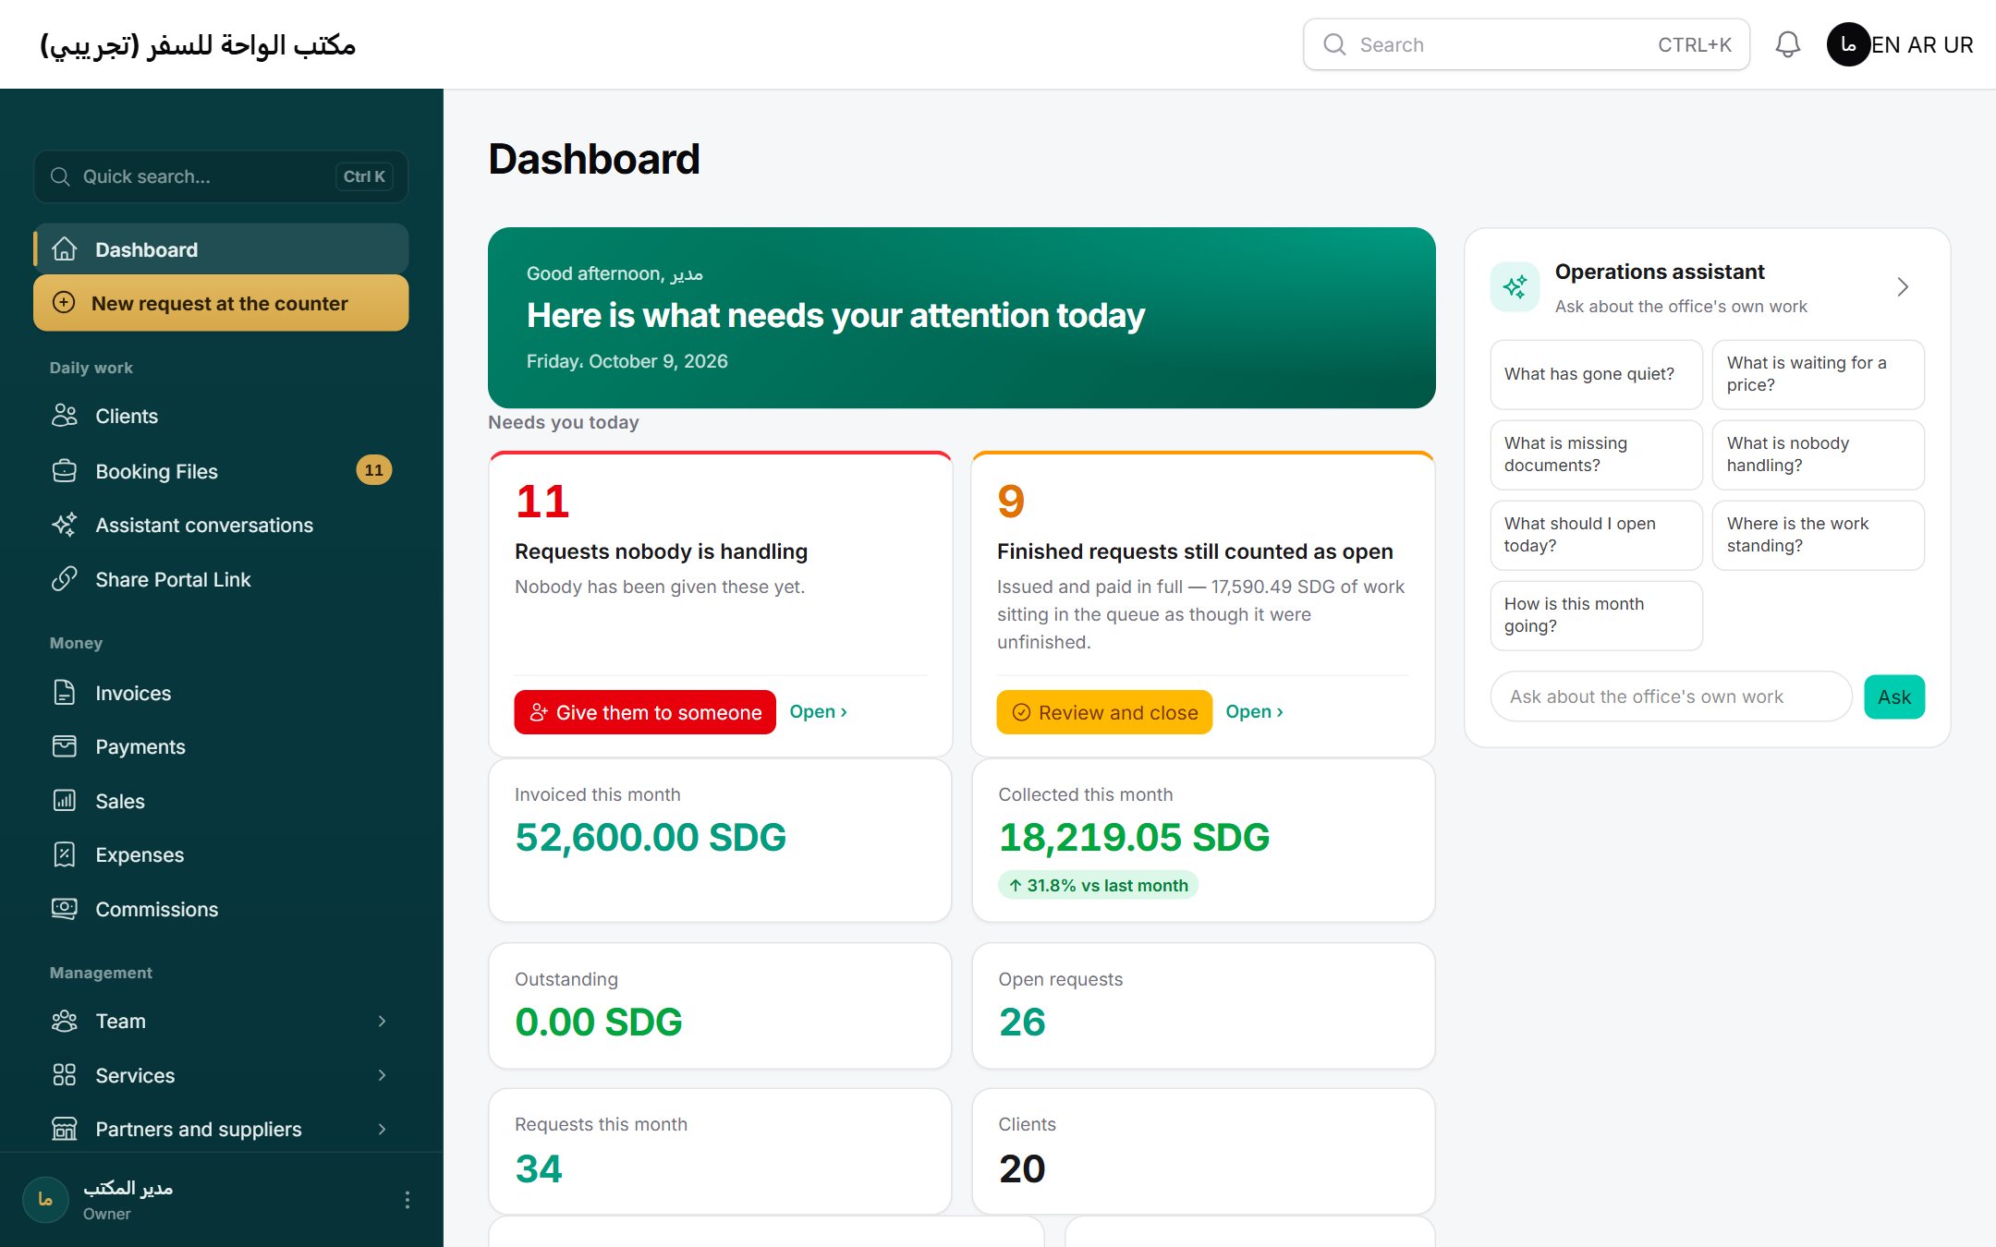The image size is (1996, 1247).
Task: Expand the Operations assistant panel arrow
Action: click(x=1903, y=287)
